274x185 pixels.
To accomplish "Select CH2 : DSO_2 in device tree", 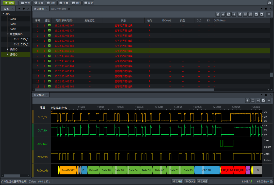I will [21, 44].
